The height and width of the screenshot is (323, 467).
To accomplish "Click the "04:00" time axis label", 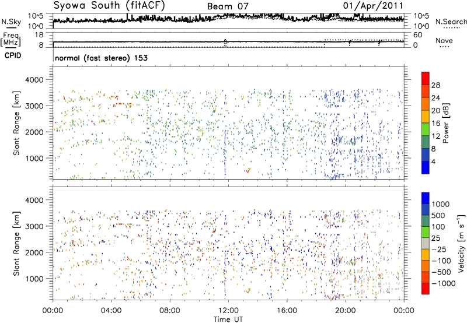I will pos(111,311).
